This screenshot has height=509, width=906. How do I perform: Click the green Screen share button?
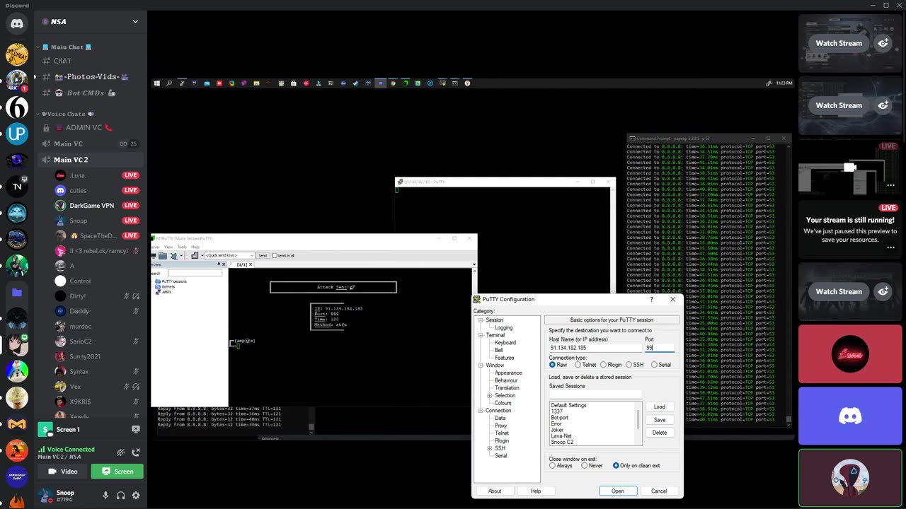(x=119, y=472)
